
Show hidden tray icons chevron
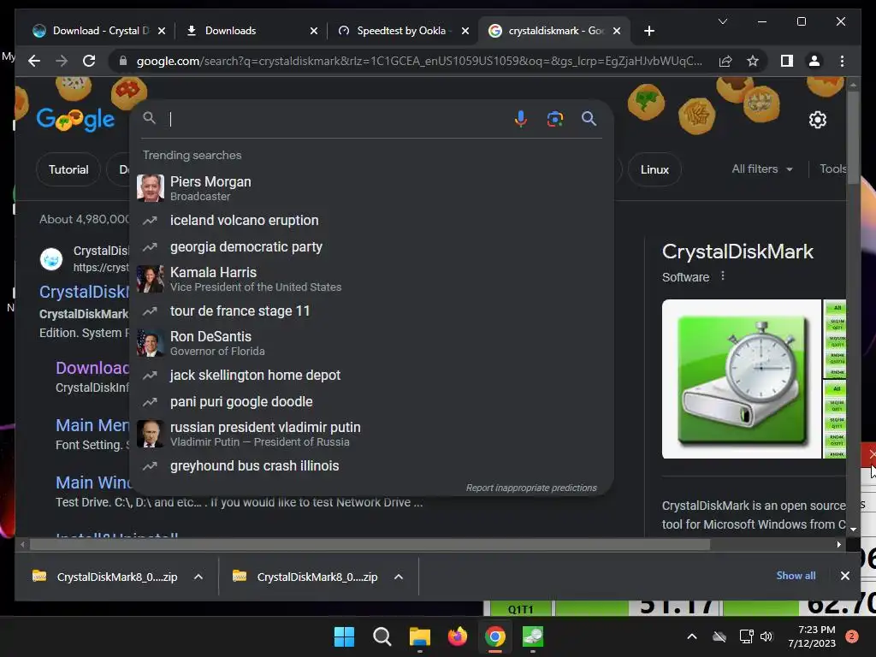[691, 636]
